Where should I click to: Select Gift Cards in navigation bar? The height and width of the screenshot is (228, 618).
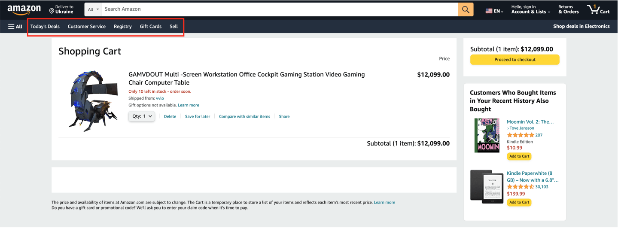(151, 27)
